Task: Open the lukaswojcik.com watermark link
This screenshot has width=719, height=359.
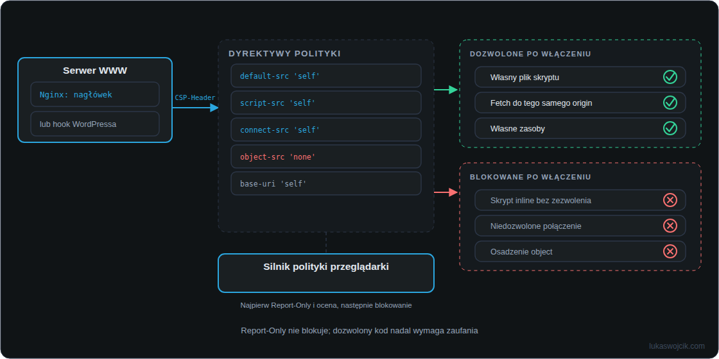Action: tap(677, 346)
